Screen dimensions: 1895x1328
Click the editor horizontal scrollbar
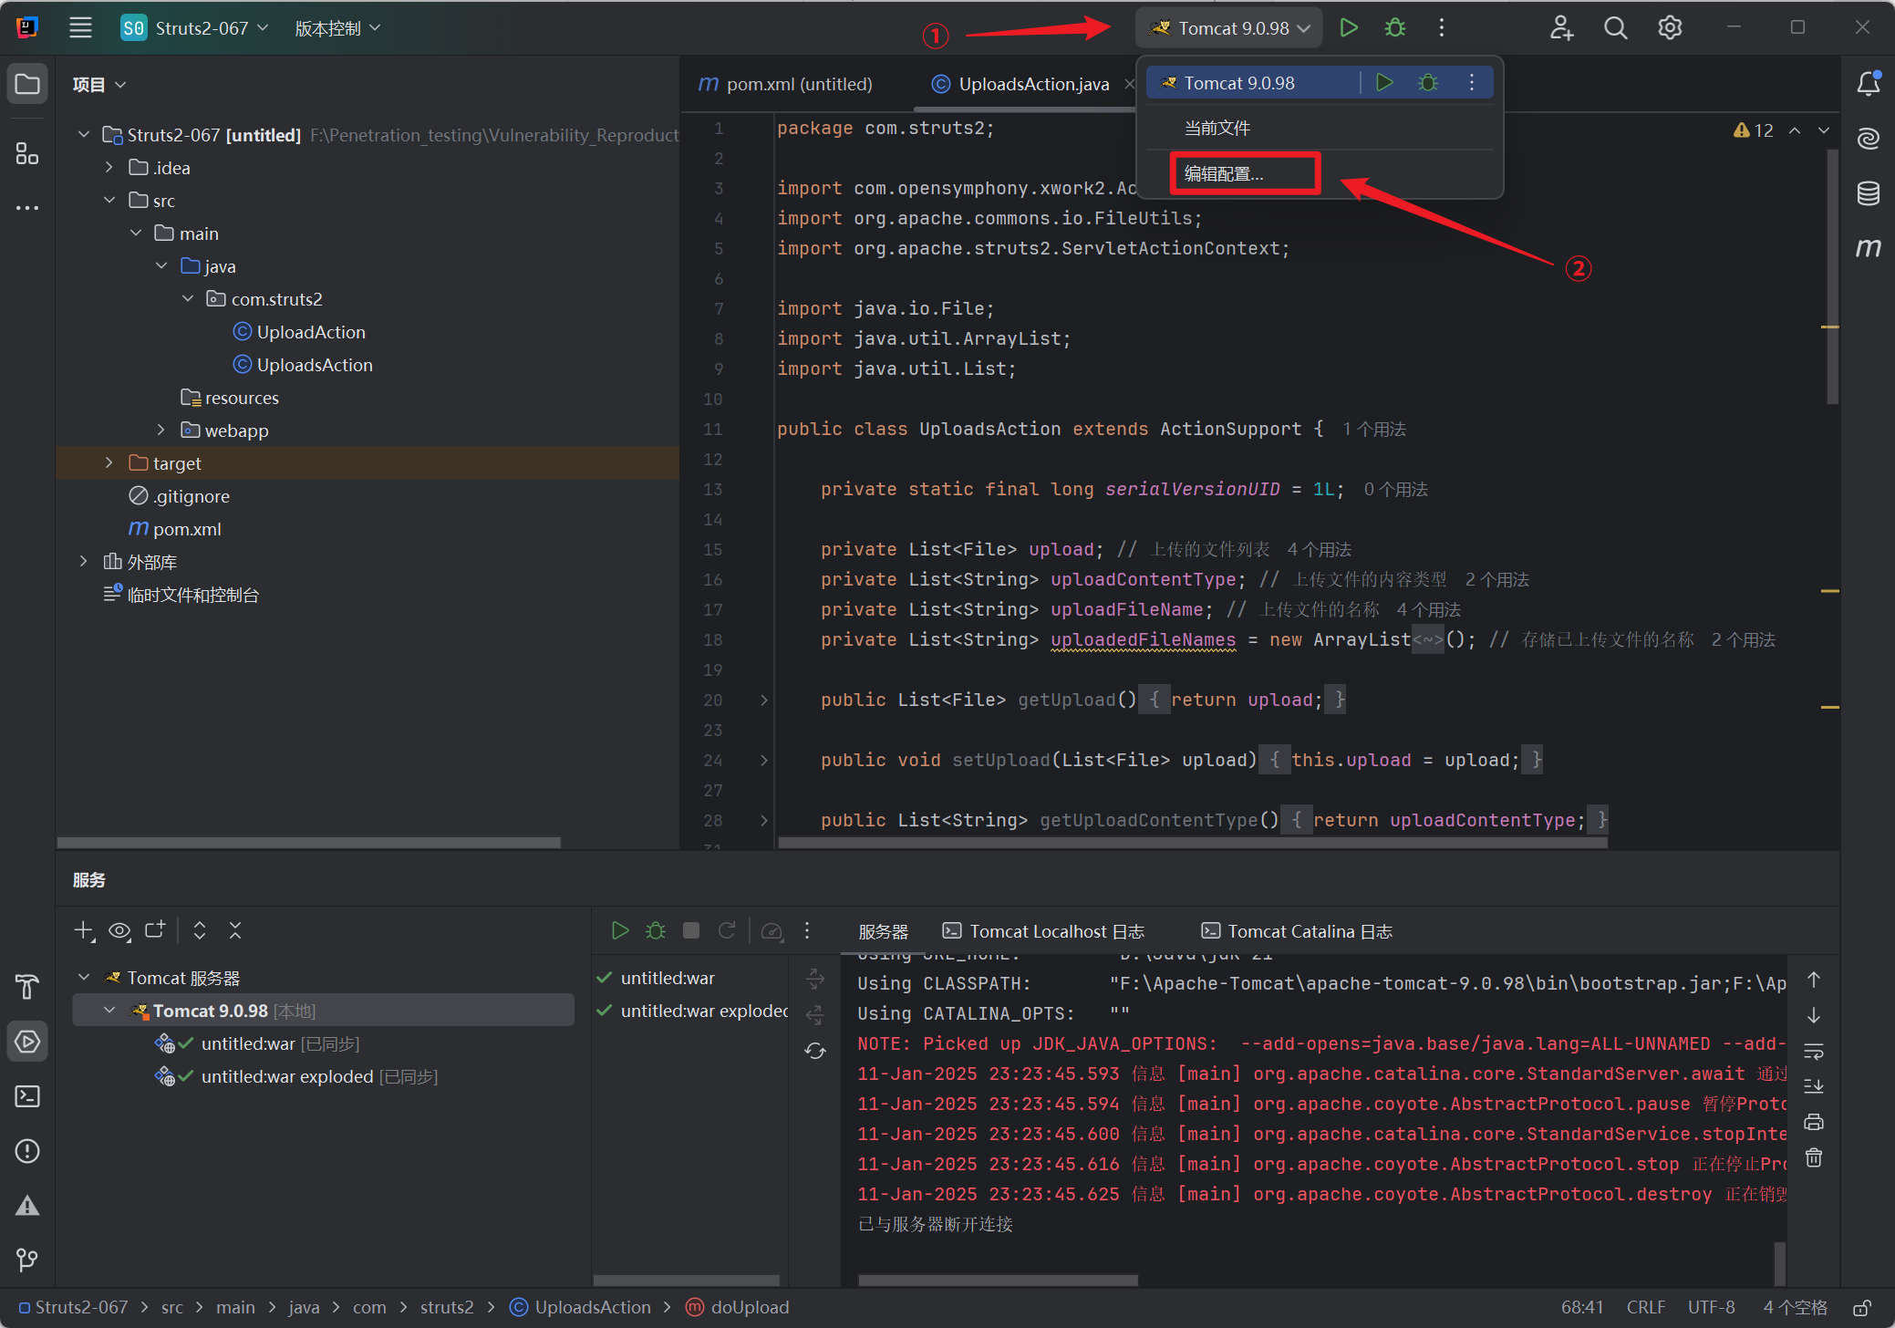(1191, 843)
